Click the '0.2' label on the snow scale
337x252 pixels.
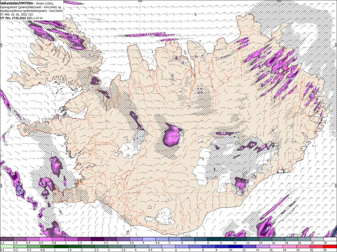coord(2,243)
